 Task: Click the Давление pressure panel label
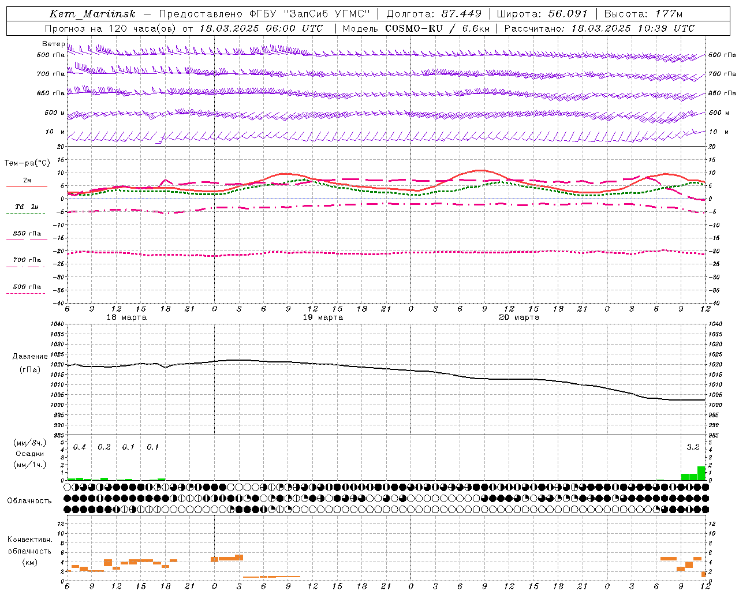pyautogui.click(x=30, y=357)
